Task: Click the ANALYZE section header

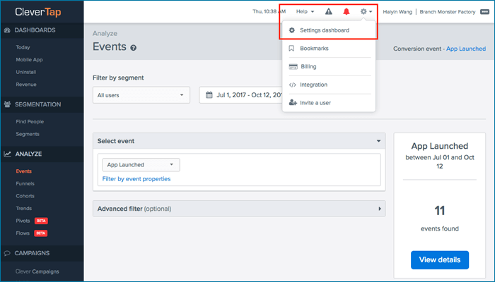Action: coord(29,154)
